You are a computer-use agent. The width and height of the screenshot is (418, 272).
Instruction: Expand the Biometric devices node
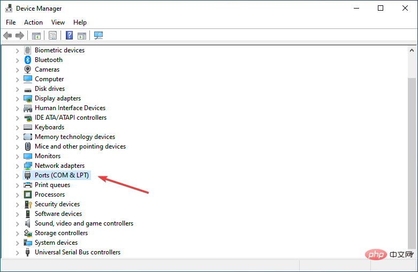coord(17,51)
